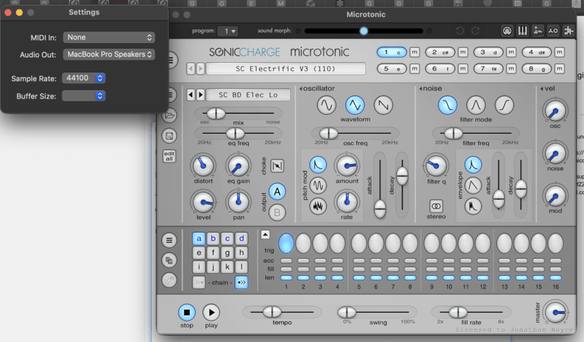Open the program number dropdown
584x342 pixels.
coord(228,31)
